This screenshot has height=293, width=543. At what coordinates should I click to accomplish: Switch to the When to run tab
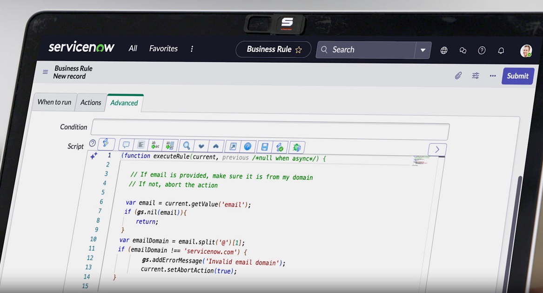pos(54,102)
